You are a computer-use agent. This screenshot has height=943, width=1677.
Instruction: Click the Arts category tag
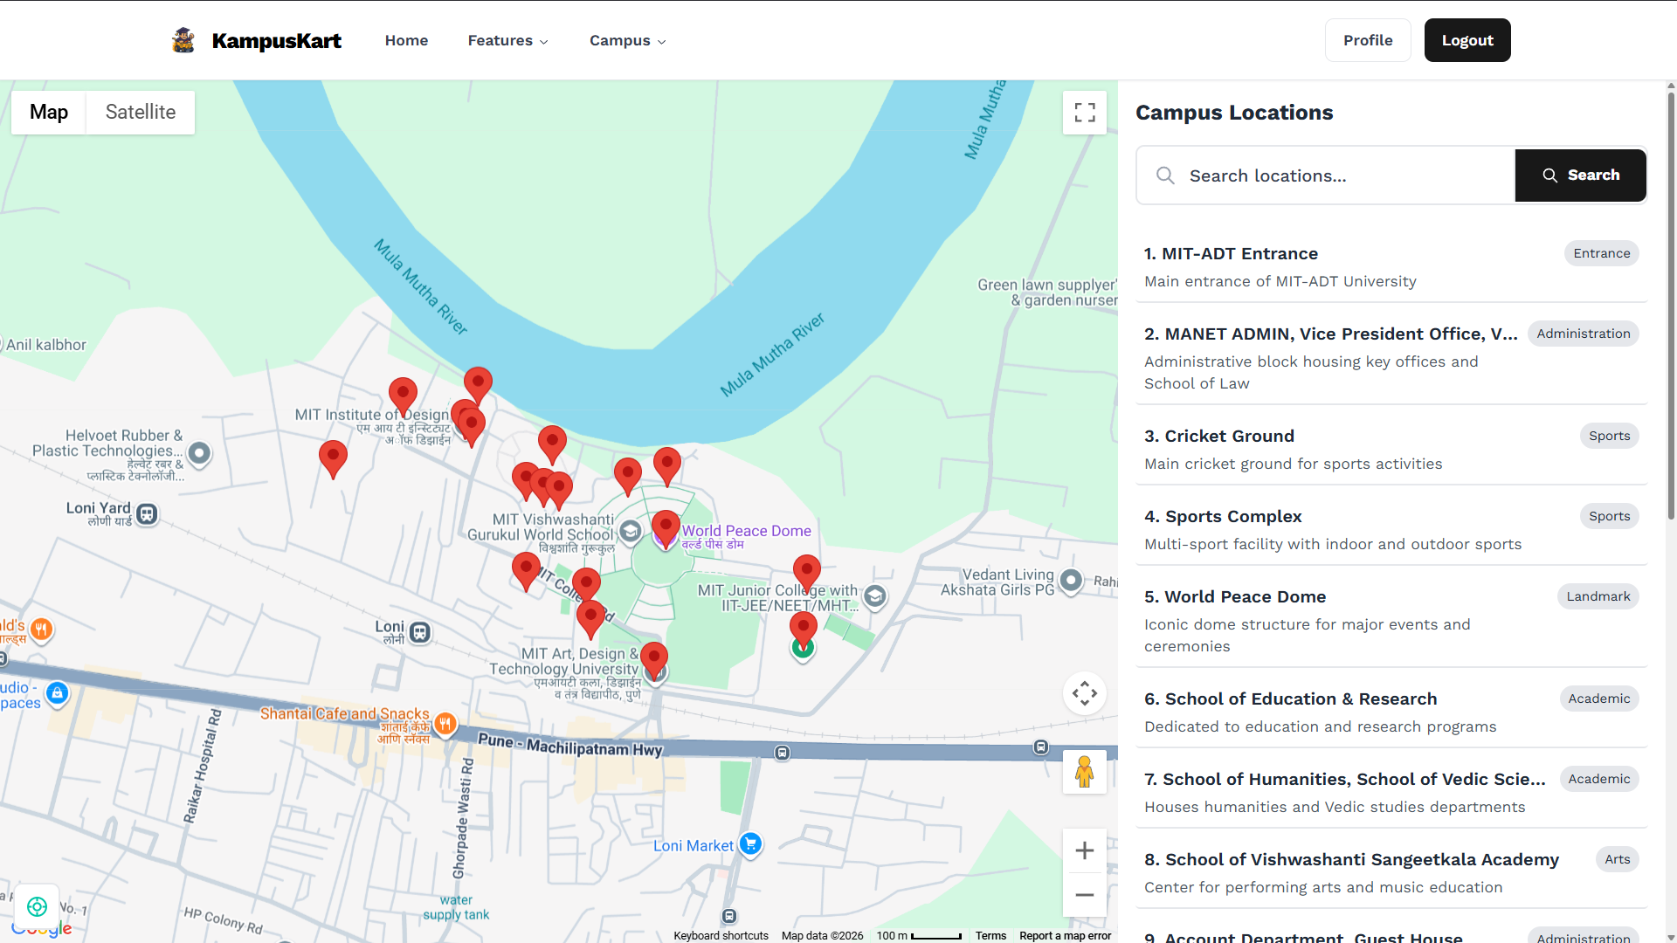click(1618, 859)
